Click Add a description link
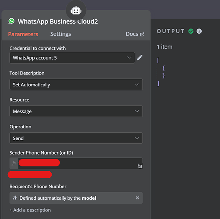The height and width of the screenshot is (219, 220). [x=30, y=210]
